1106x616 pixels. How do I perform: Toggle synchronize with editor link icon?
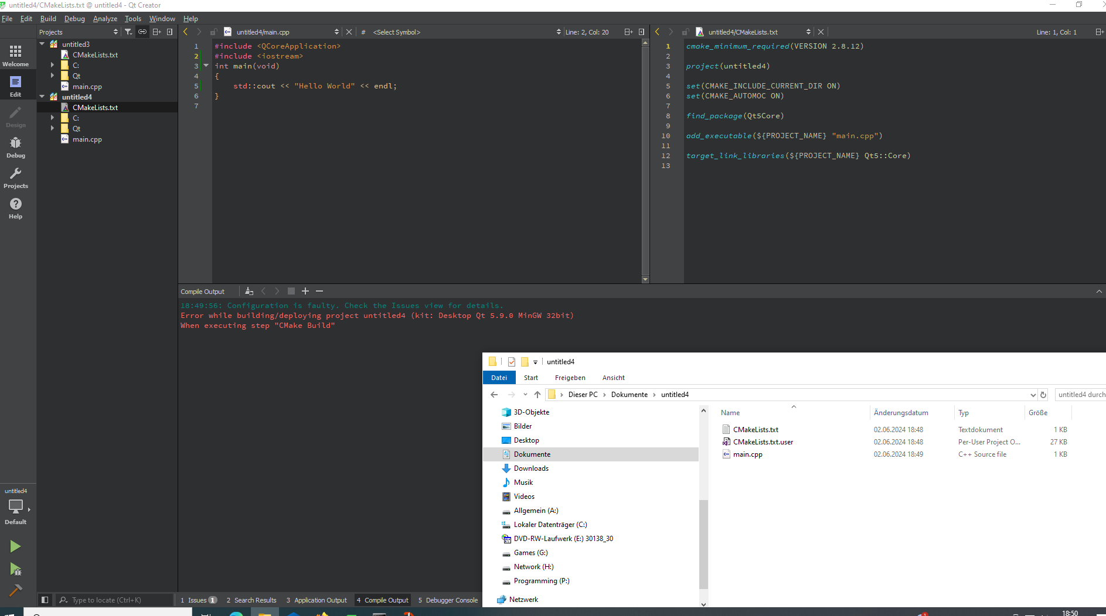pyautogui.click(x=142, y=32)
